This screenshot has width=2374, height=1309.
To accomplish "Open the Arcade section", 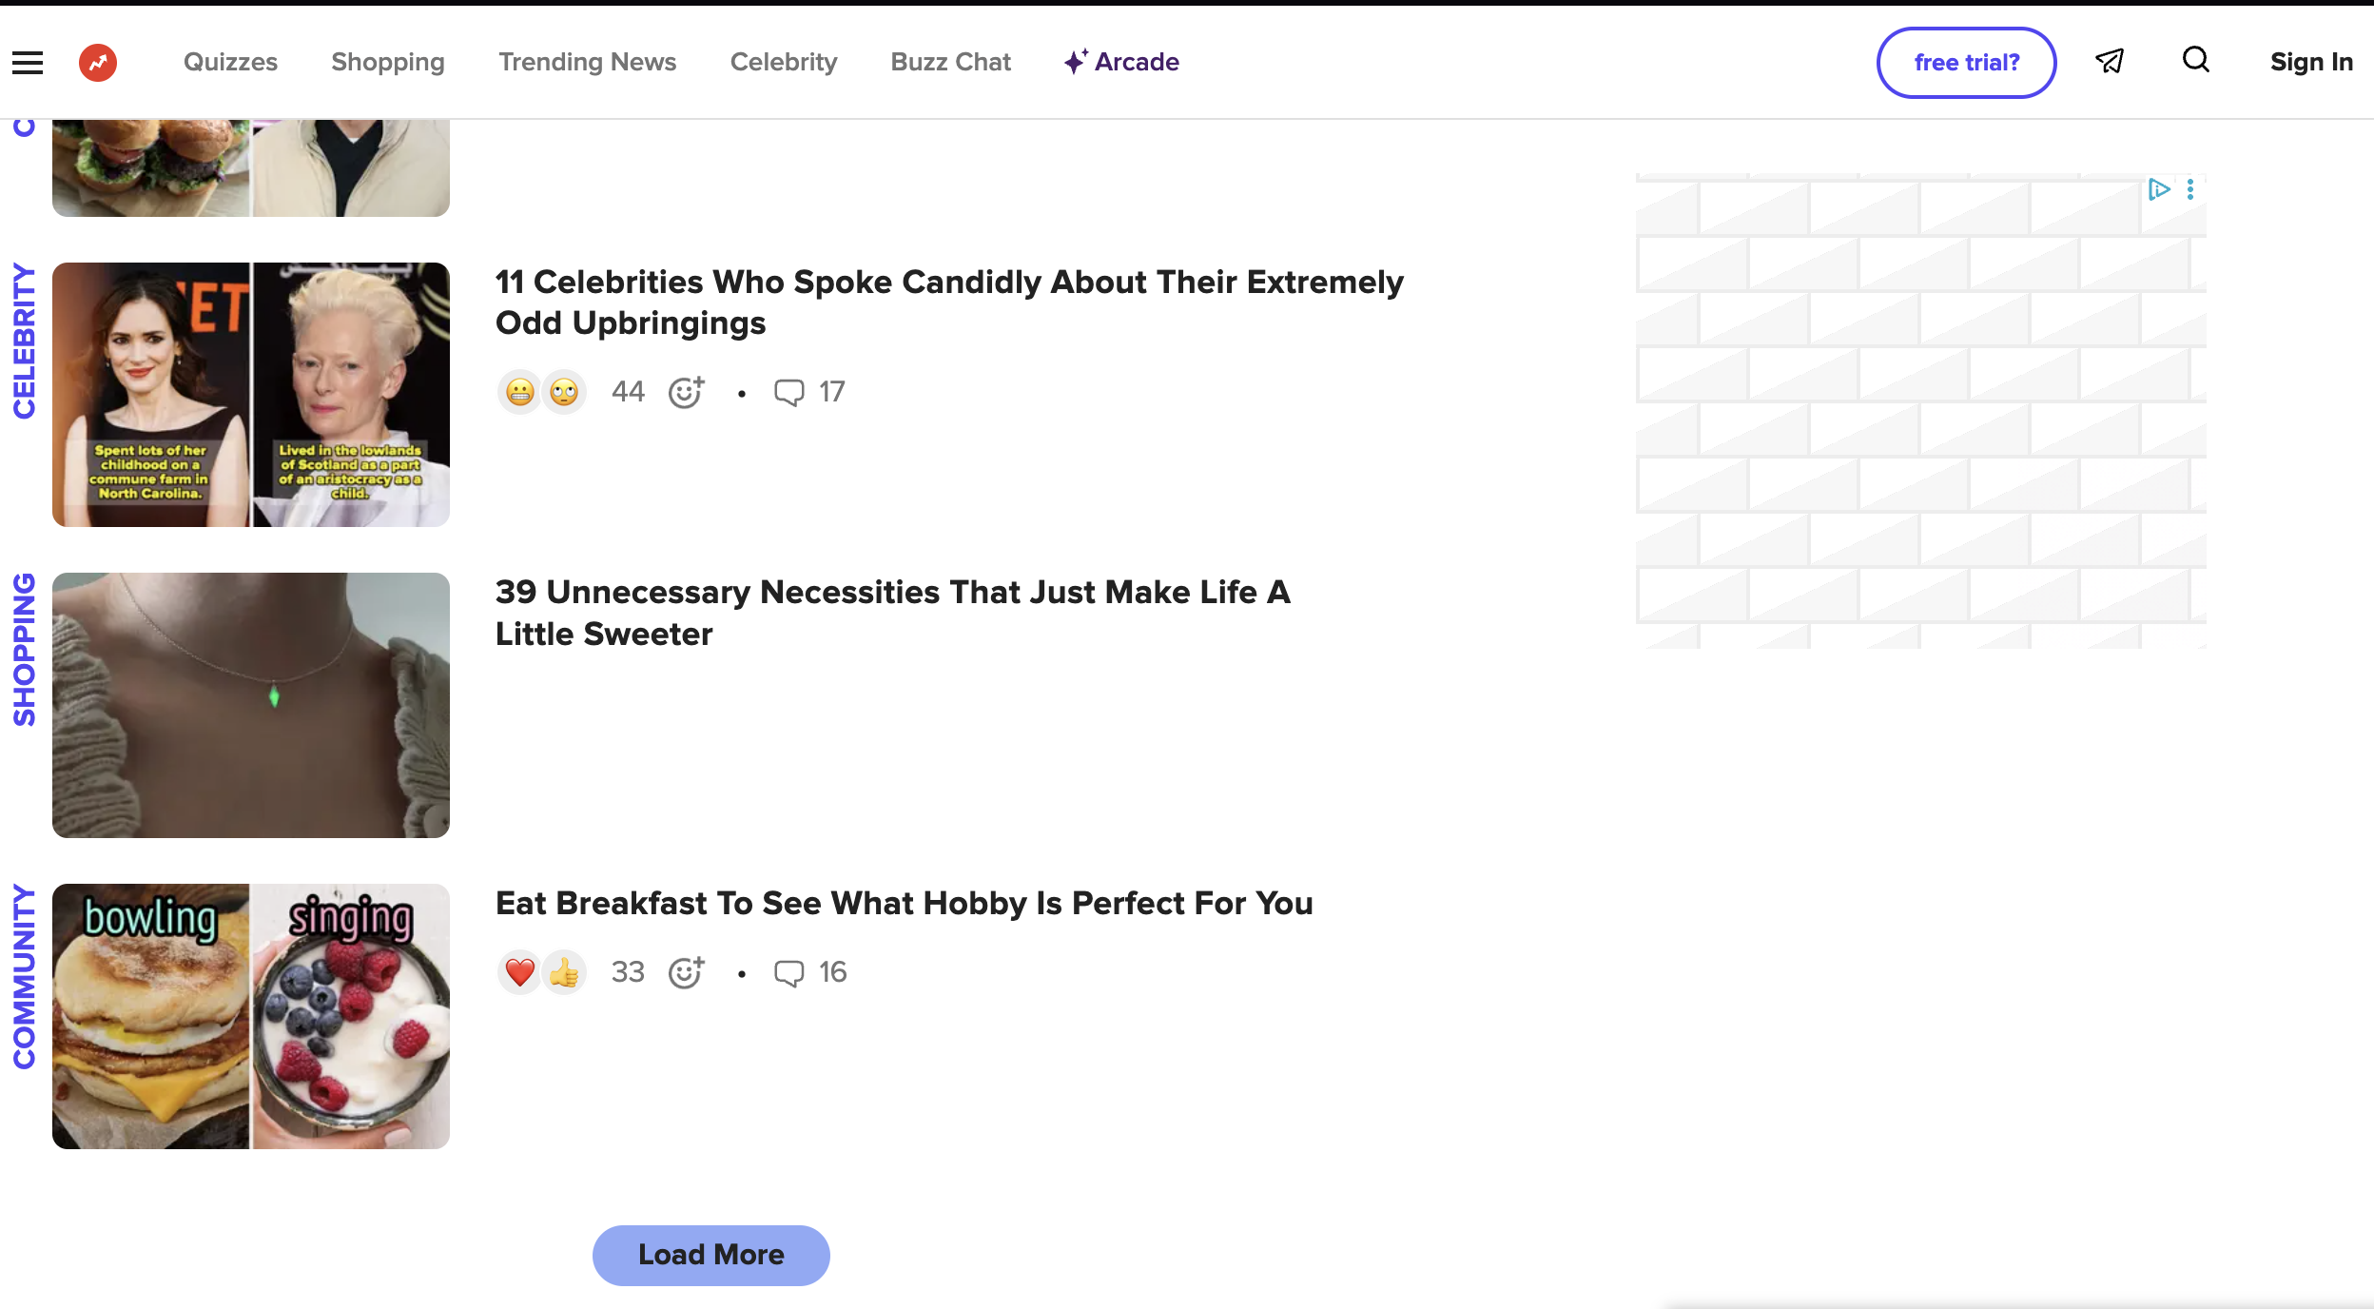I will pos(1122,62).
